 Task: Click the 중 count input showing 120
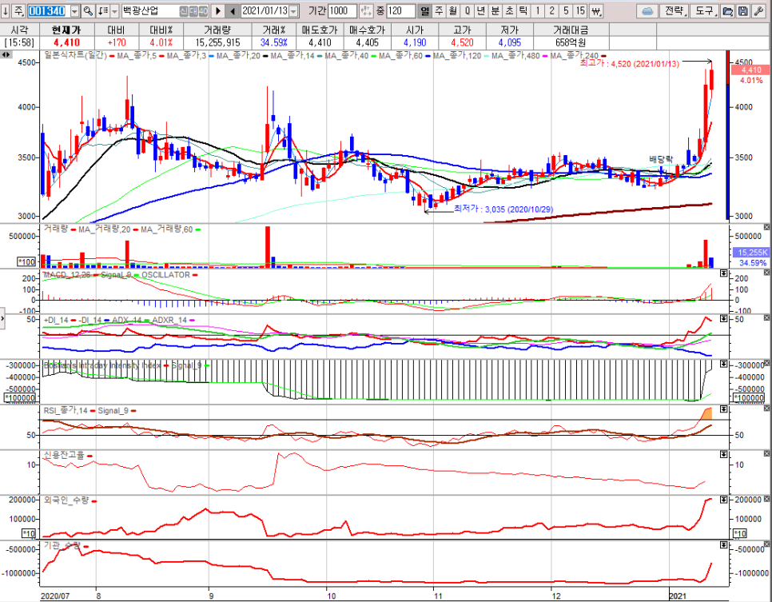click(x=400, y=11)
